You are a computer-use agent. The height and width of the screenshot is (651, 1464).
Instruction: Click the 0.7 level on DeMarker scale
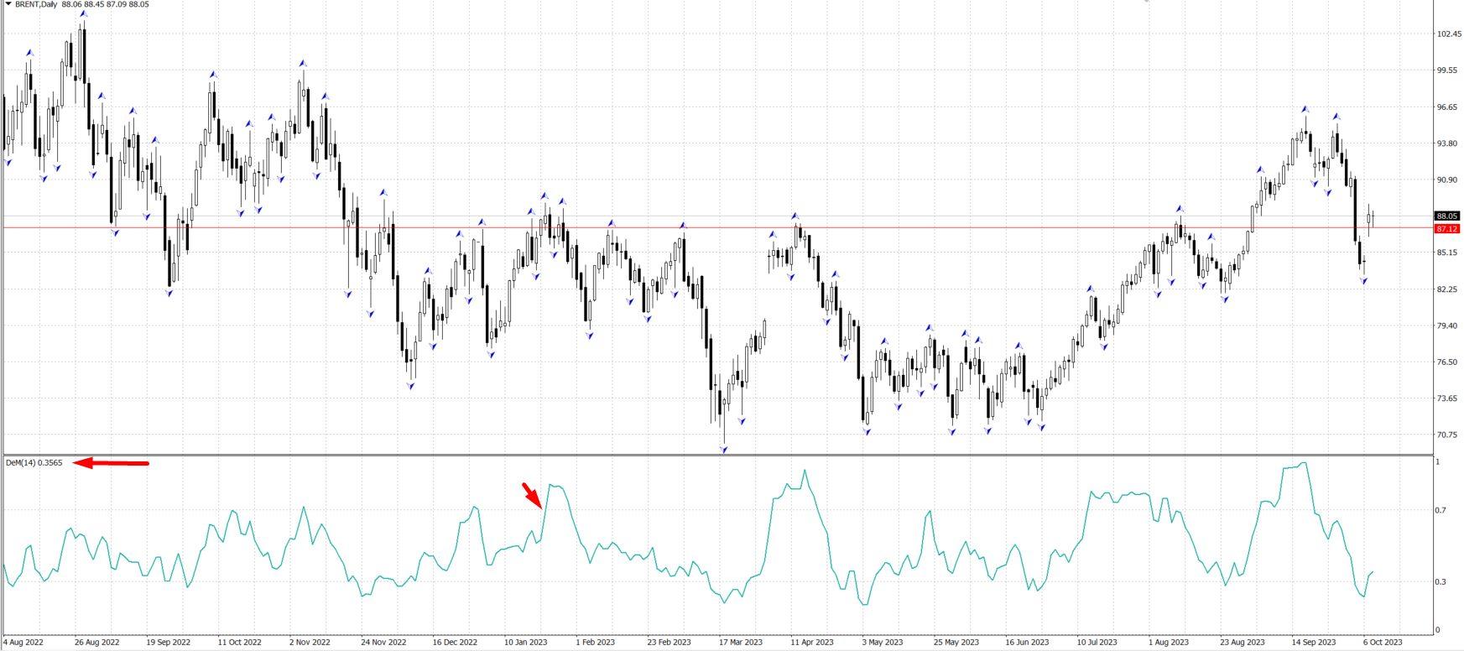click(x=1440, y=510)
